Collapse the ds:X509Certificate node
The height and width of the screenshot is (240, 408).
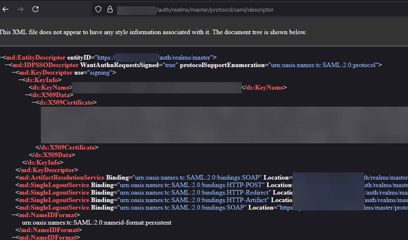[34, 102]
